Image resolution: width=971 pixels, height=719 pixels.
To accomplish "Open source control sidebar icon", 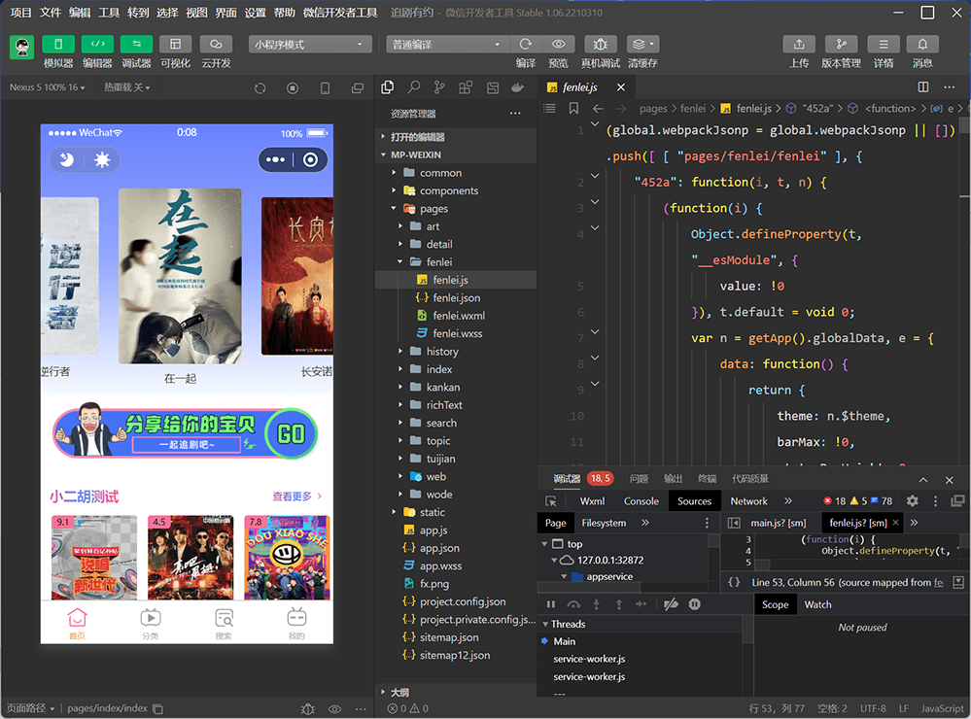I will click(439, 88).
